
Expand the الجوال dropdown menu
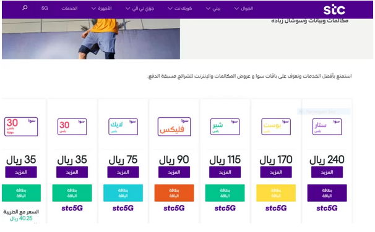(x=243, y=9)
